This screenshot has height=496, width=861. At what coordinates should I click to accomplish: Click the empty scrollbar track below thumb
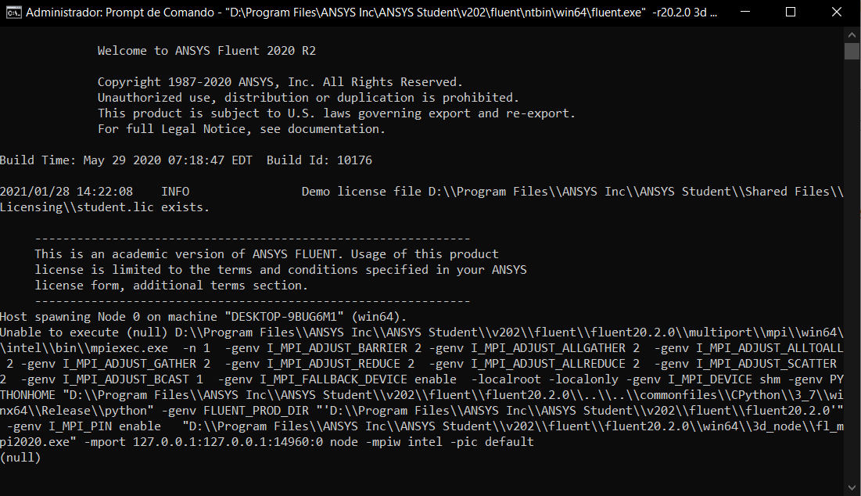(852, 269)
